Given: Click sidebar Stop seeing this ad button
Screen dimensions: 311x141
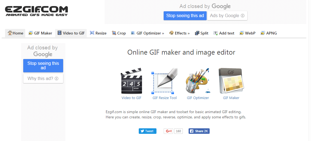Looking at the screenshot, I should click(x=43, y=66).
